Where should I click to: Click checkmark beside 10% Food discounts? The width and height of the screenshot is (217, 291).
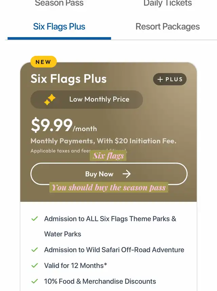35,281
